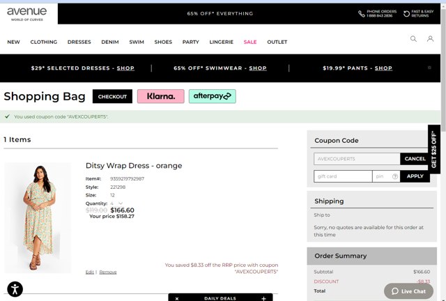Focus the gift card pin field
Image resolution: width=446 pixels, height=301 pixels.
tap(386, 176)
